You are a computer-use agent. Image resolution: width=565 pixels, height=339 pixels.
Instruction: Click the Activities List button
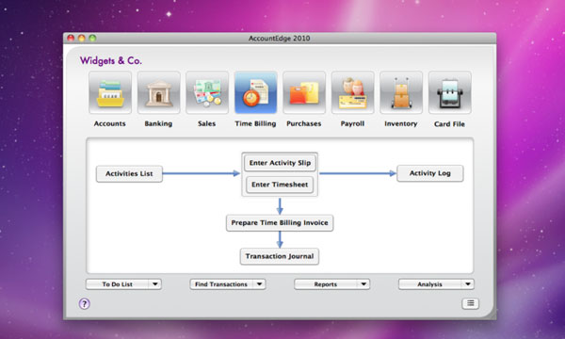(129, 173)
